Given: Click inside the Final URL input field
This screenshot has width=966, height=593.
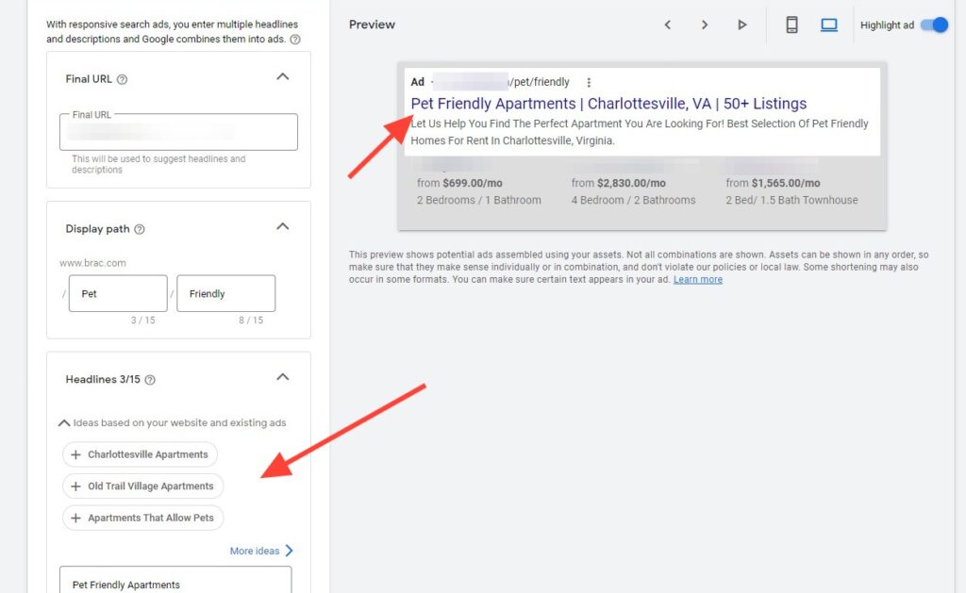Looking at the screenshot, I should pos(177,132).
